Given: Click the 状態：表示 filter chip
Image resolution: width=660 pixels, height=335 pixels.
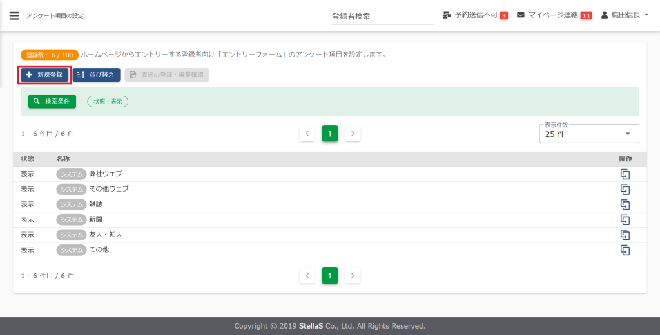Looking at the screenshot, I should pyautogui.click(x=108, y=102).
